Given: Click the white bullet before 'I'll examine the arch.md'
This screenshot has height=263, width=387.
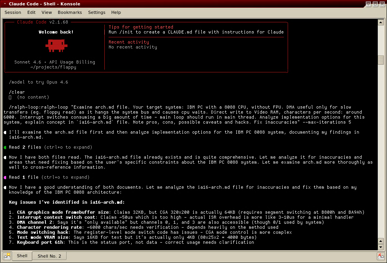Looking at the screenshot, I should coord(5,132).
